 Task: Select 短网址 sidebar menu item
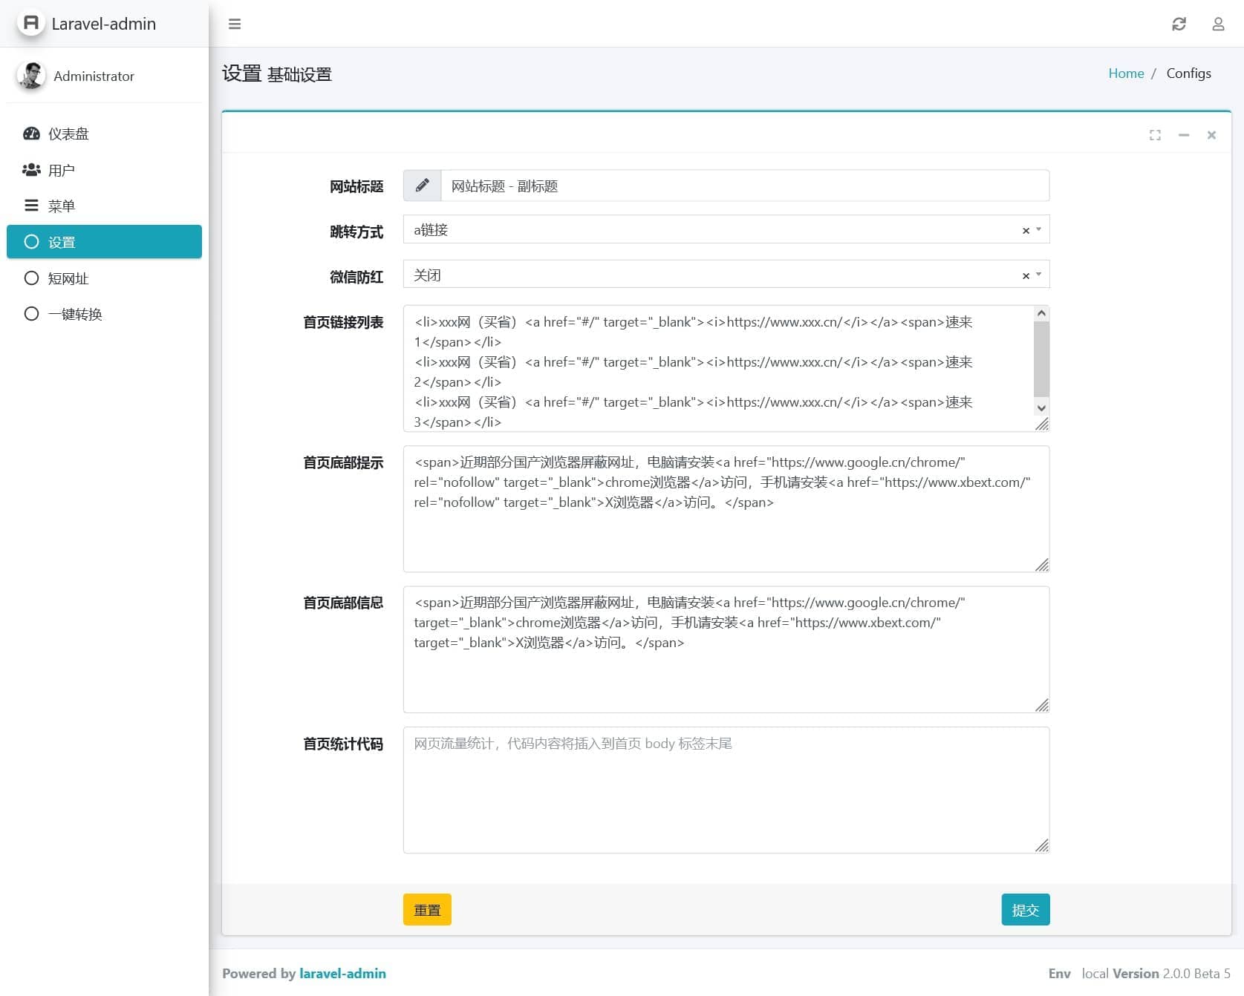(x=68, y=278)
